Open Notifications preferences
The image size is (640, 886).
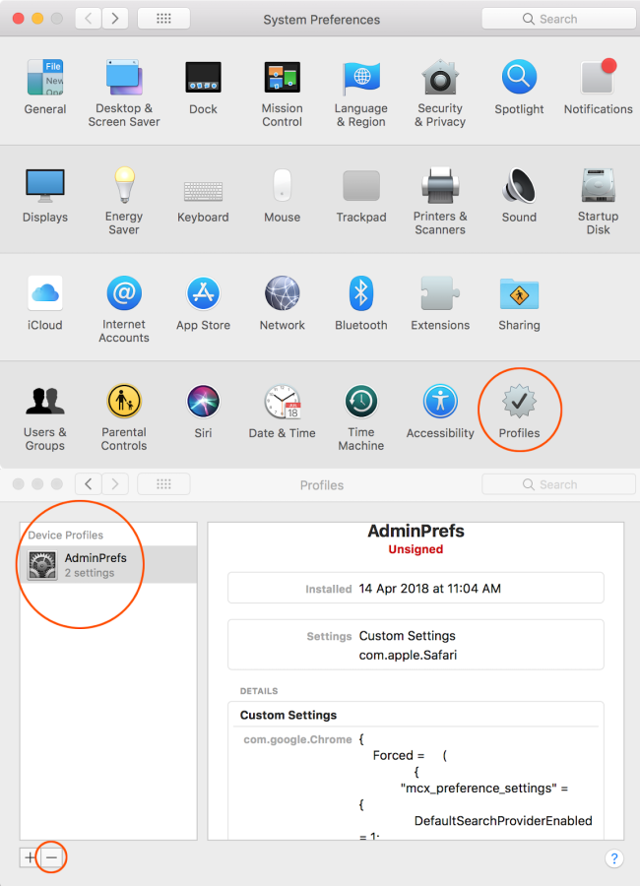tap(599, 88)
